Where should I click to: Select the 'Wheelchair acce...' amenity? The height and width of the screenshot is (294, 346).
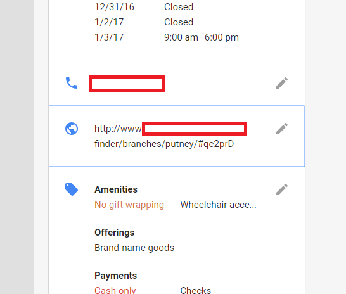[x=218, y=205]
